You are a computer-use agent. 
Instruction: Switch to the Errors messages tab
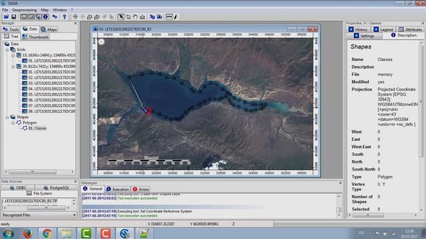pyautogui.click(x=140, y=189)
